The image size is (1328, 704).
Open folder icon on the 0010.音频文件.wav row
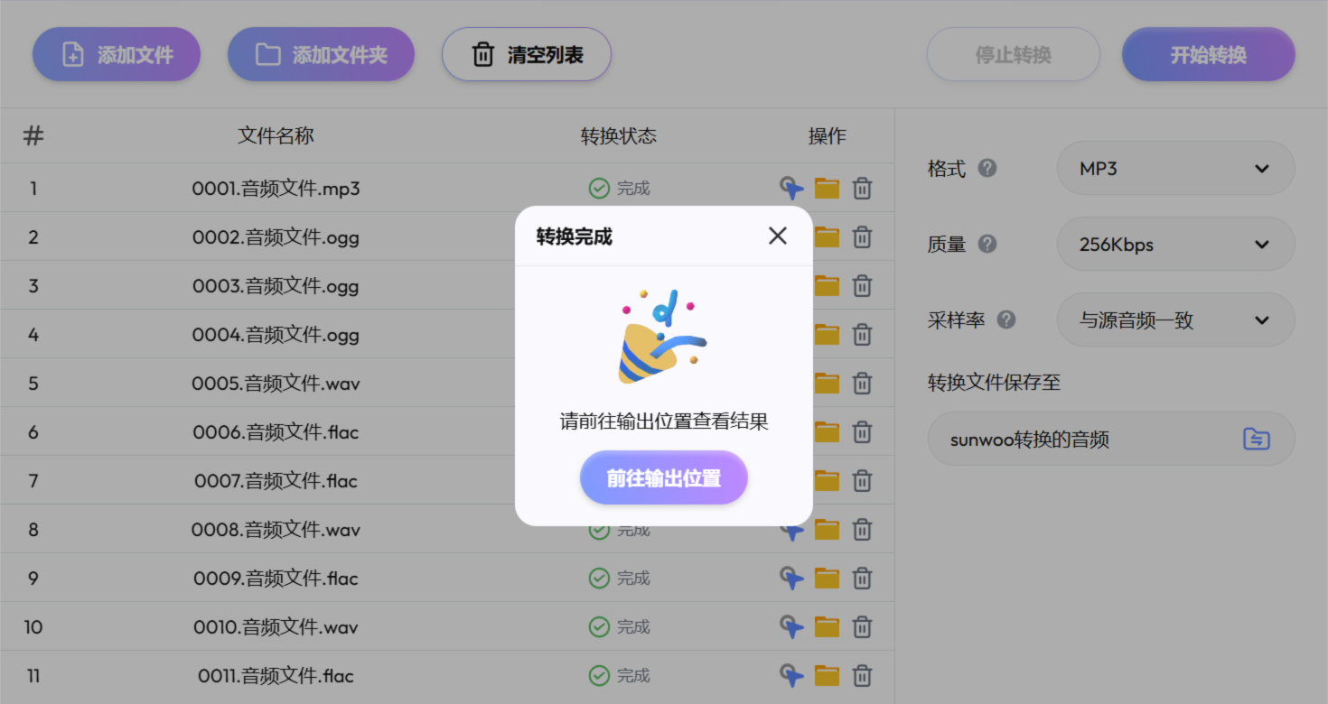coord(827,626)
